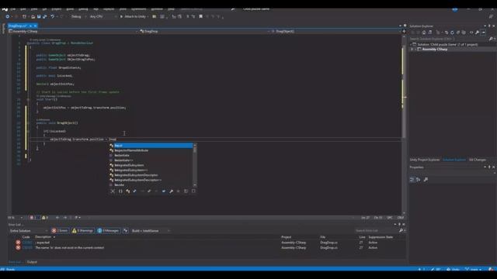Click Attach to Unity play button

[x=134, y=16]
